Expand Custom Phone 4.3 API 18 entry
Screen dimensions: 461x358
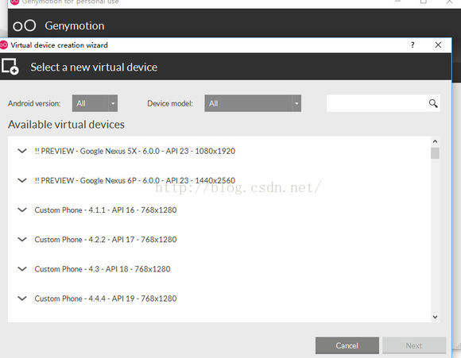pyautogui.click(x=22, y=269)
